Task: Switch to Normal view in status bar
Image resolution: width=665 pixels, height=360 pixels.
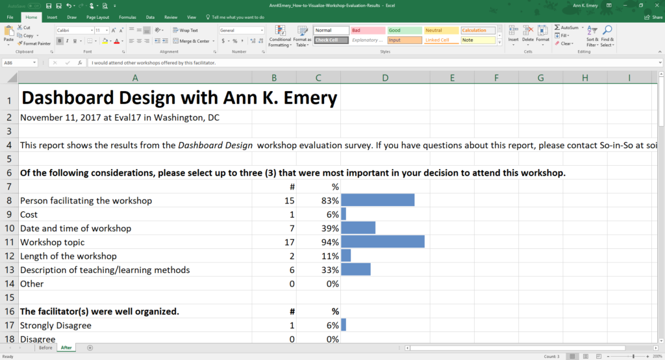Action: tap(572, 356)
